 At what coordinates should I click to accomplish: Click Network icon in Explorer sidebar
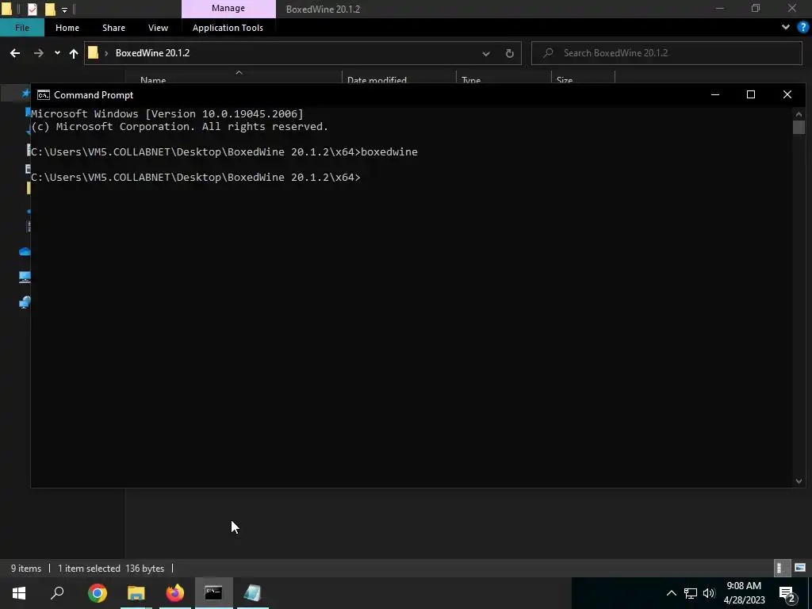[25, 302]
